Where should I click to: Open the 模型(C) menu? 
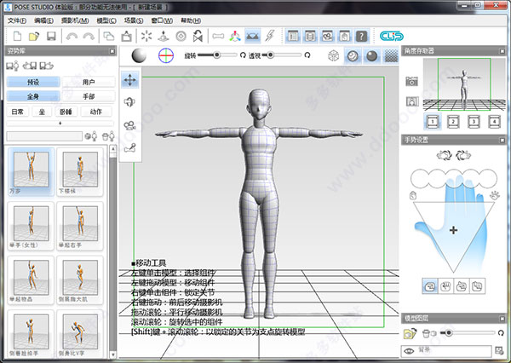(x=106, y=20)
